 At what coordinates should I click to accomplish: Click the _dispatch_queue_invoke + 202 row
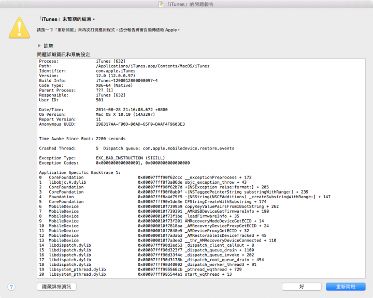point(147,255)
